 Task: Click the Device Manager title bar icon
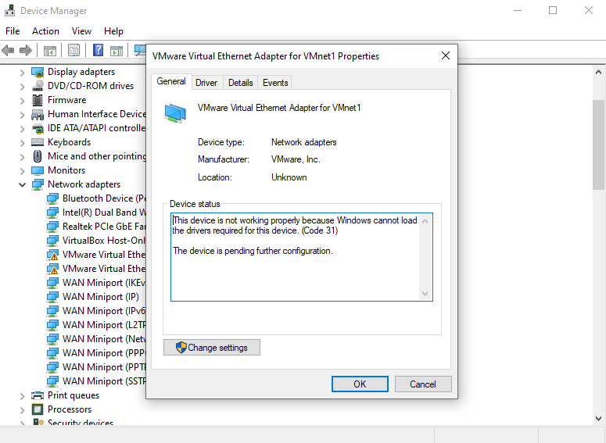tap(9, 10)
